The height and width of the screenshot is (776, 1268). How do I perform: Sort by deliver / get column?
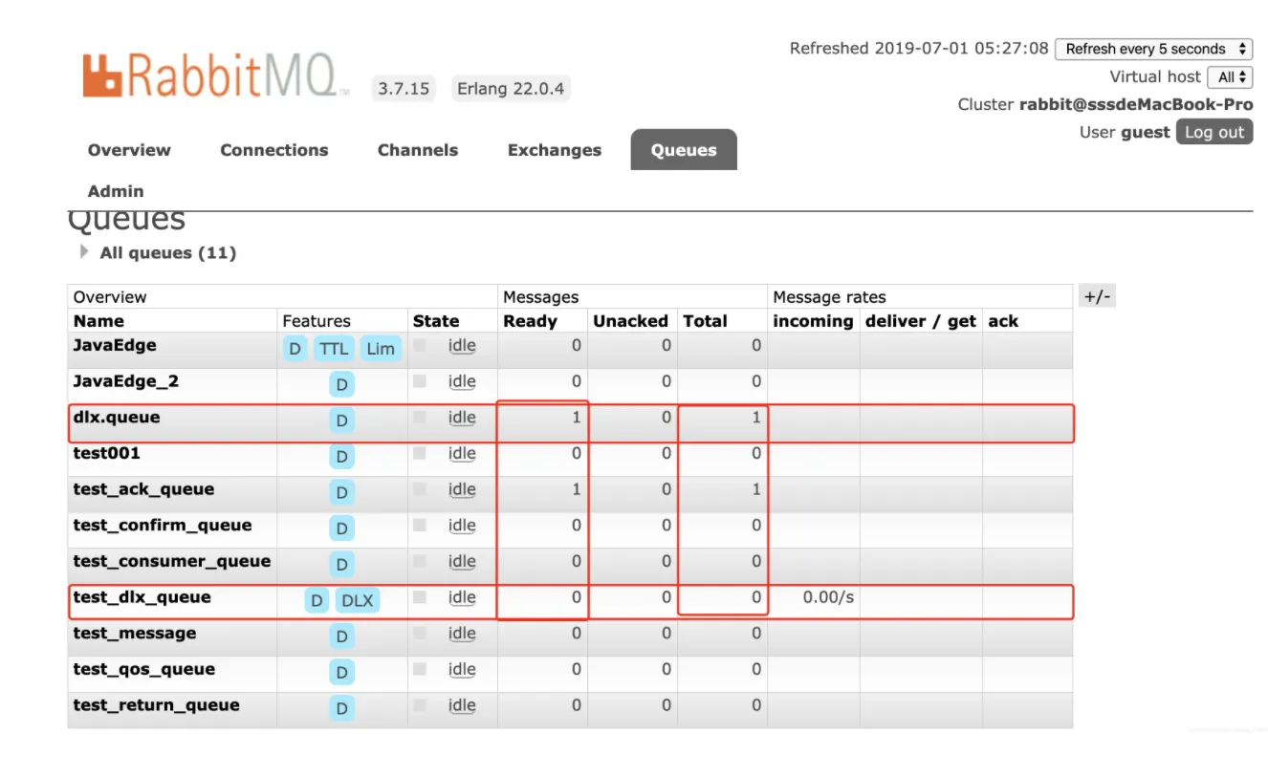[x=921, y=321]
